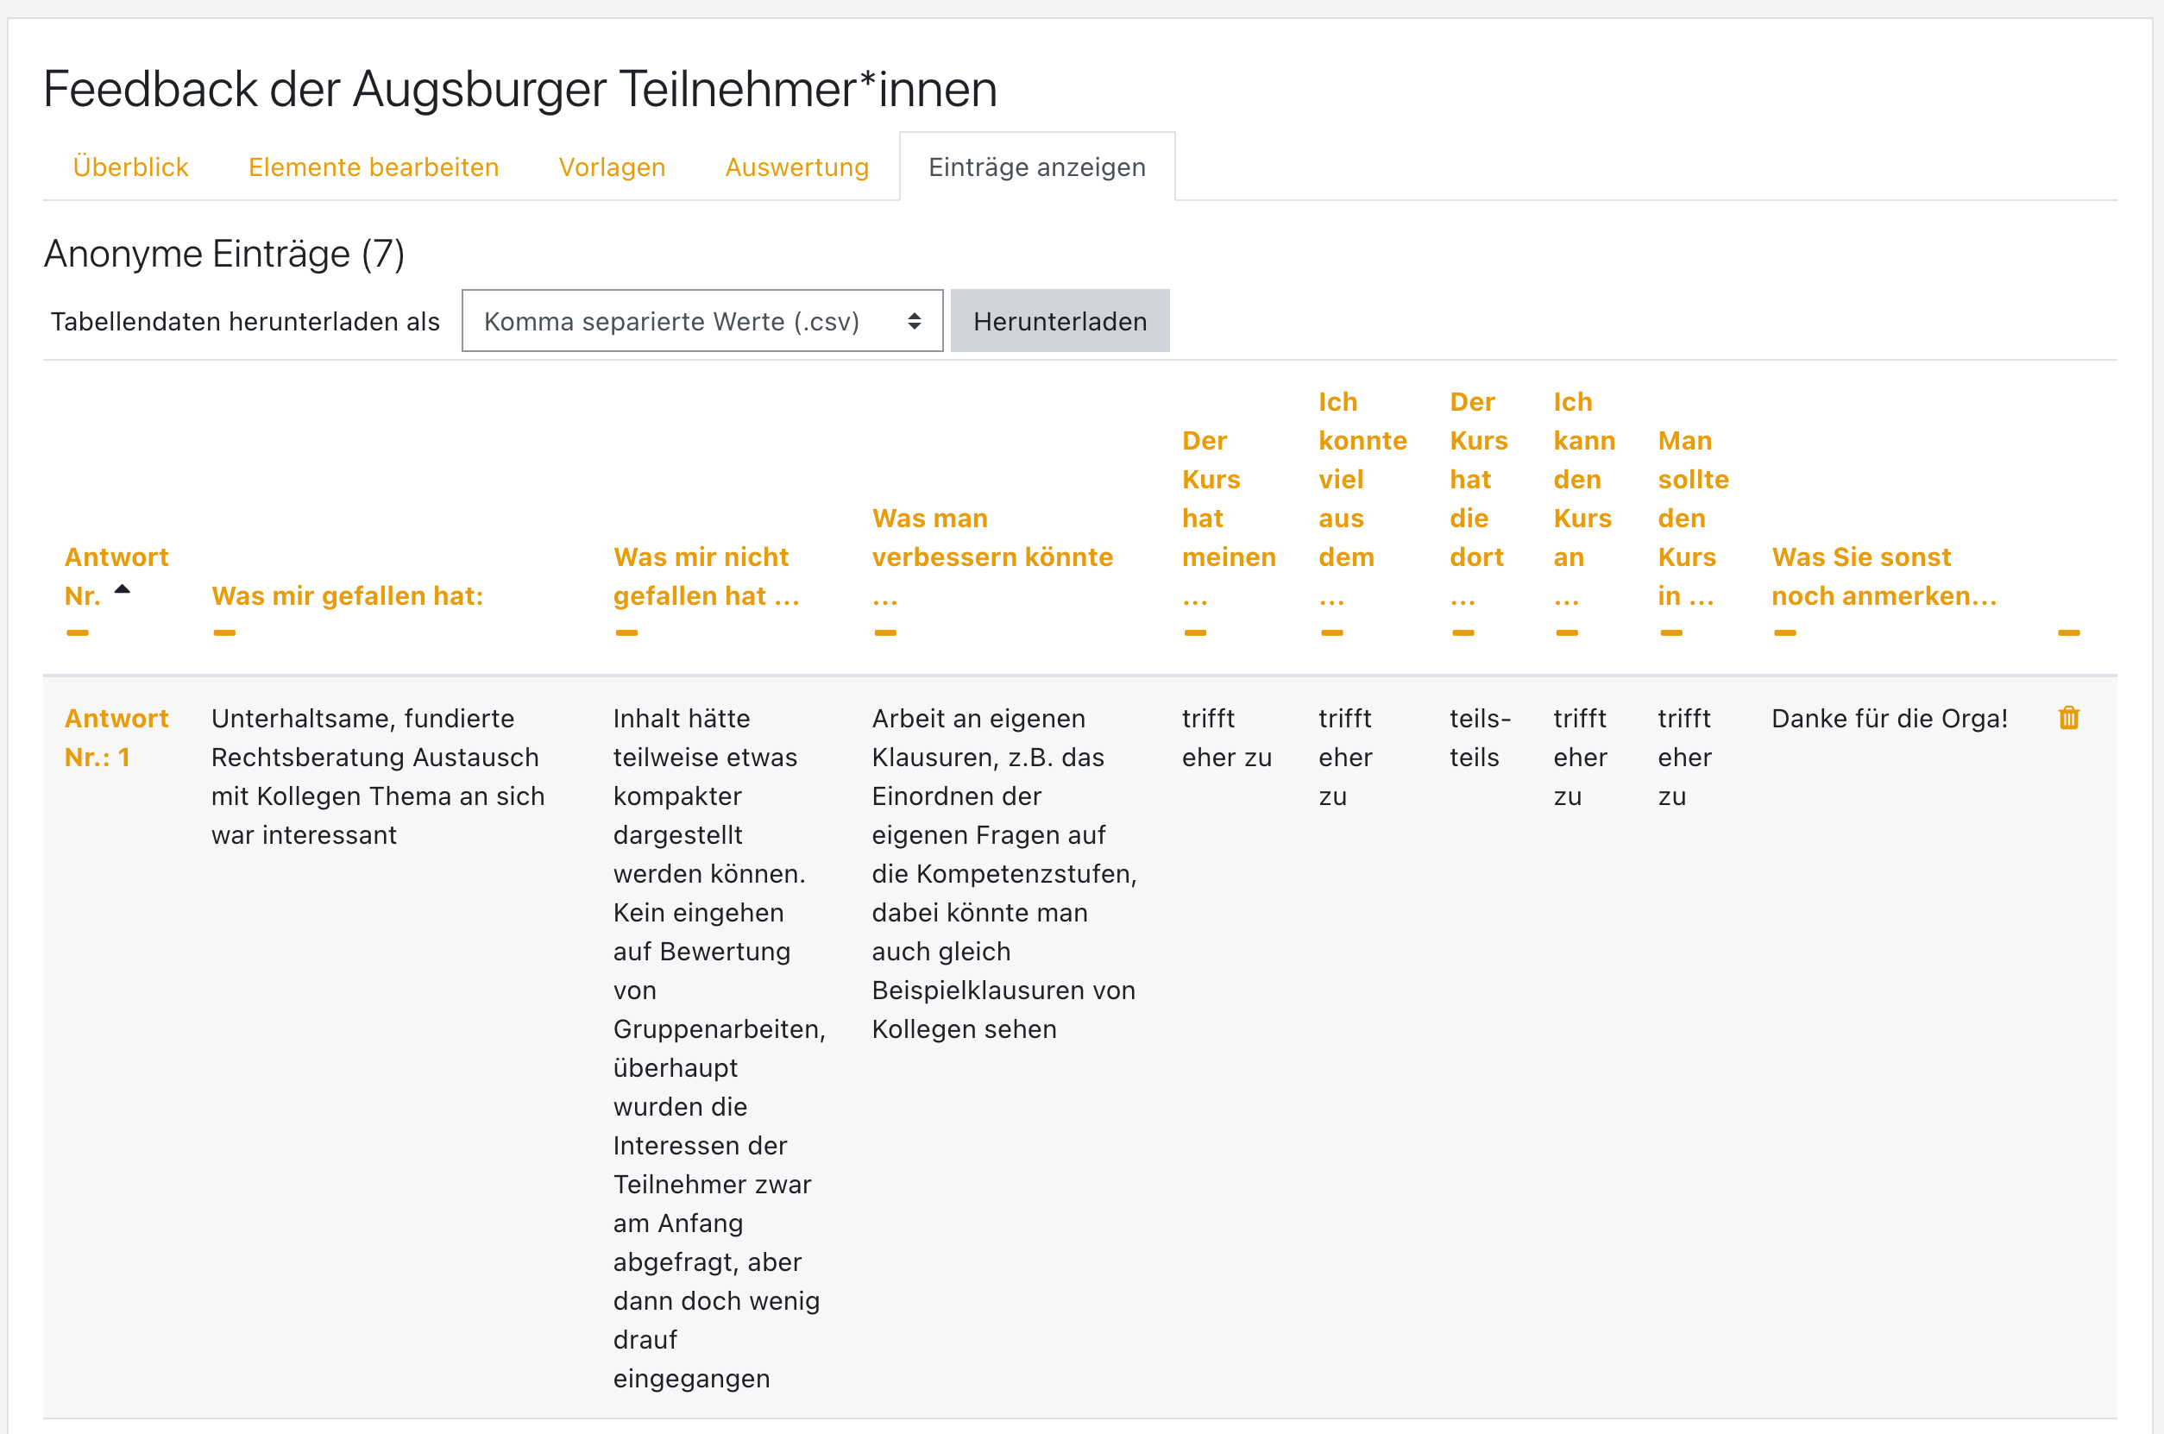Hide the "Ich konnte viel aus dem" column
The height and width of the screenshot is (1434, 2164).
[x=1332, y=631]
